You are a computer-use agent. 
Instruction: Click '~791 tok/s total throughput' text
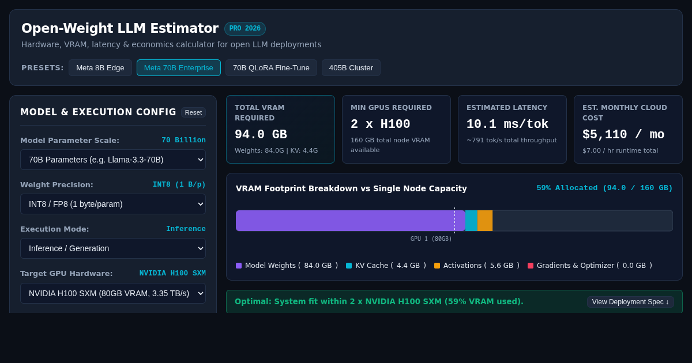(512, 141)
